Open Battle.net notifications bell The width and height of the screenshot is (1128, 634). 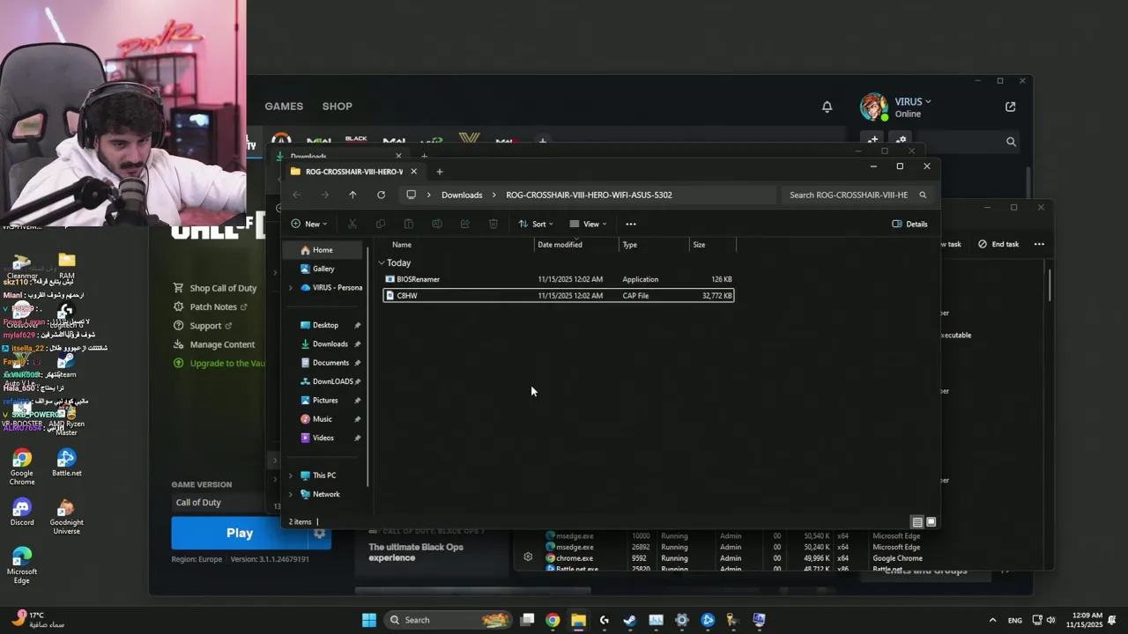tap(827, 107)
